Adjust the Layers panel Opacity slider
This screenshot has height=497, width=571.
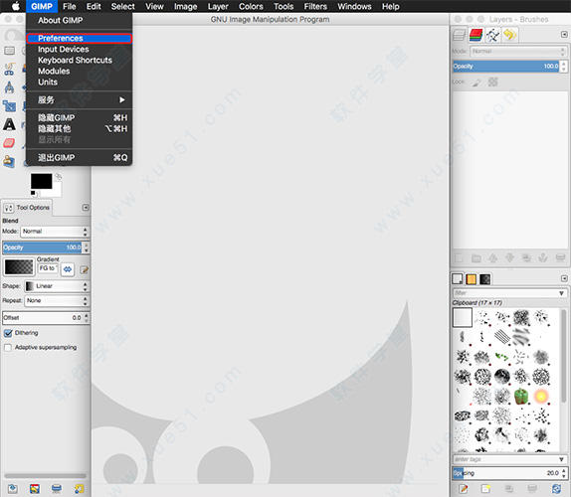tap(505, 66)
